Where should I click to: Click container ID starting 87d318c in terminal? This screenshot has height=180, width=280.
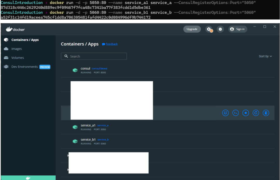pyautogui.click(x=75, y=8)
